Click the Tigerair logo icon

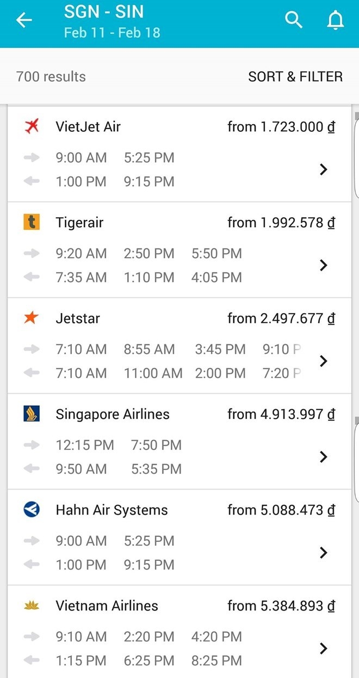point(32,222)
